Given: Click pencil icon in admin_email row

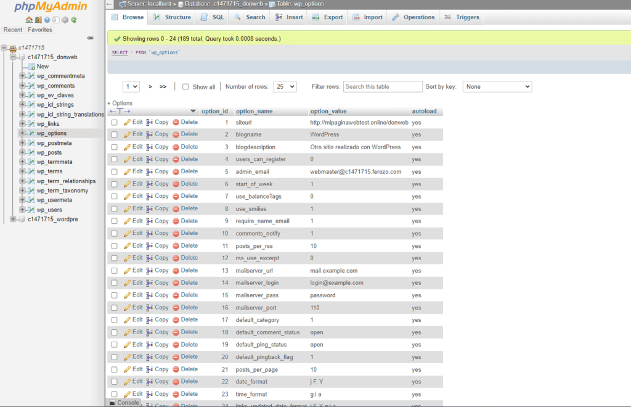Looking at the screenshot, I should click(127, 171).
